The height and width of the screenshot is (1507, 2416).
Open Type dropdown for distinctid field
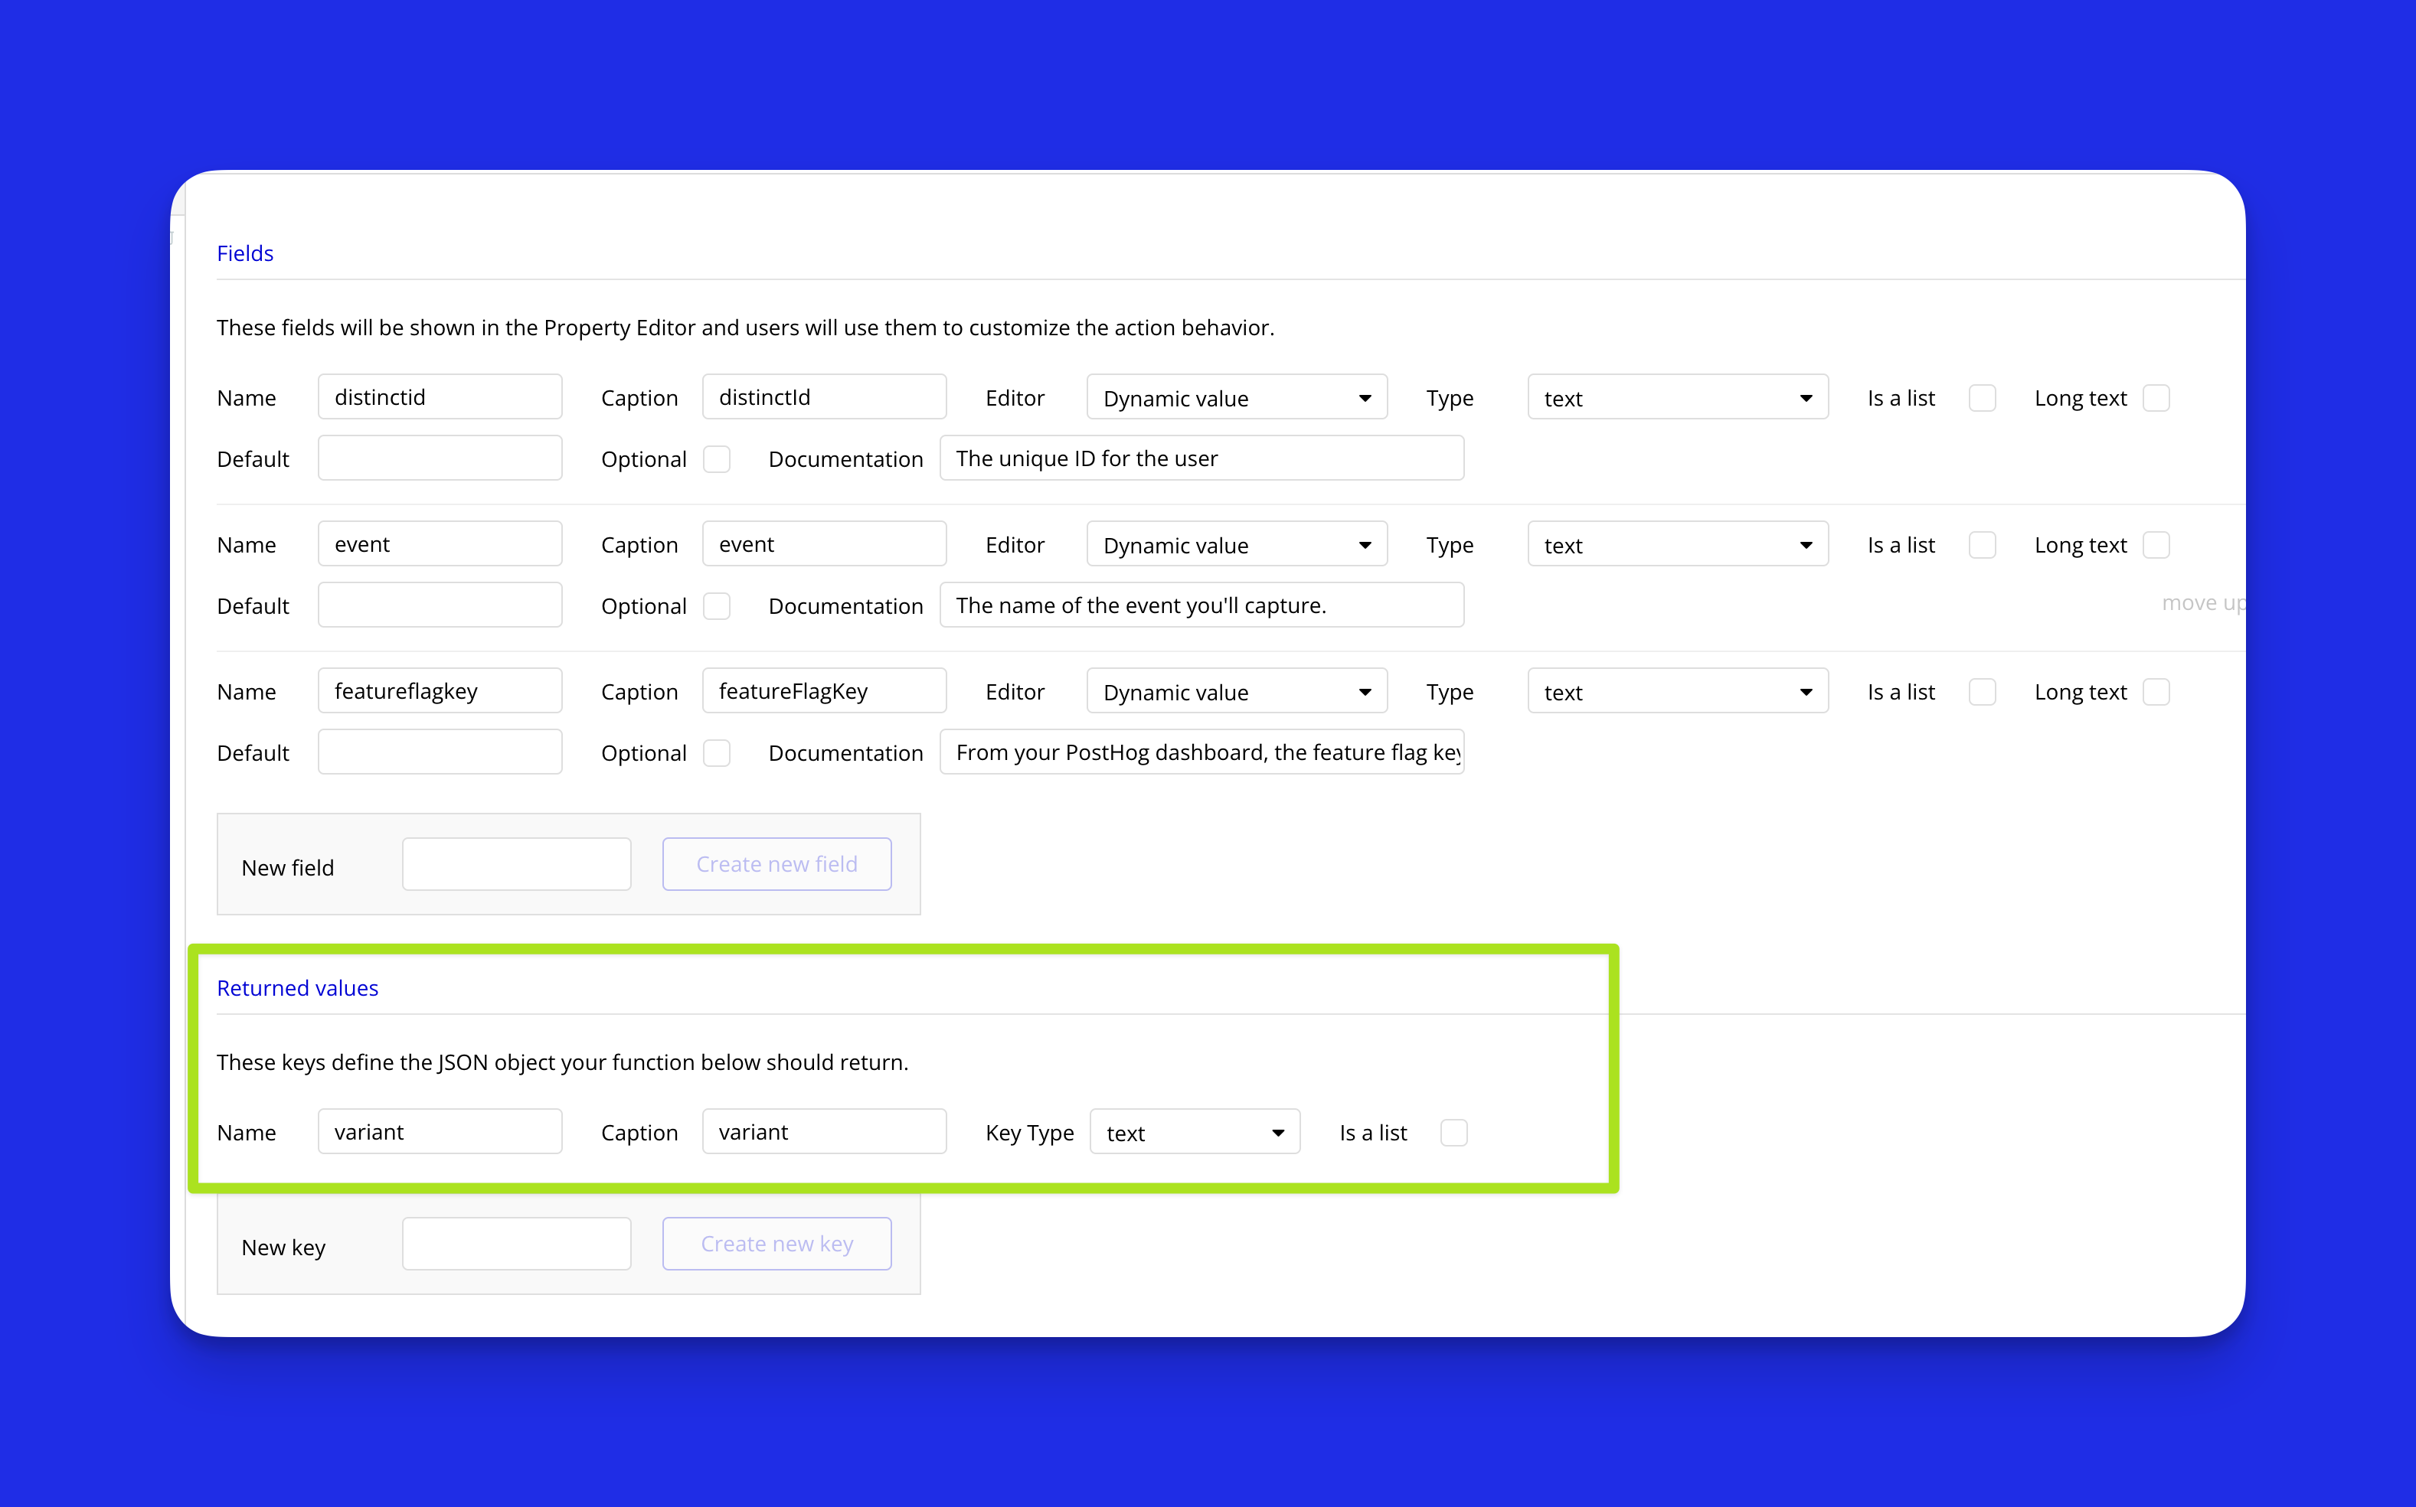tap(1677, 398)
